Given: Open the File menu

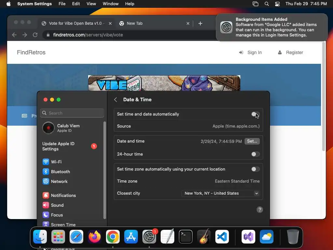Looking at the screenshot, I should (x=62, y=4).
